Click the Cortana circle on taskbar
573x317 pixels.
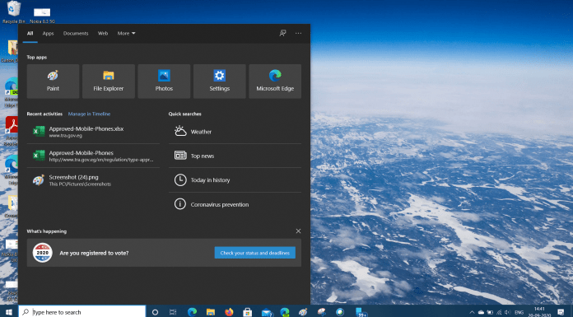155,312
